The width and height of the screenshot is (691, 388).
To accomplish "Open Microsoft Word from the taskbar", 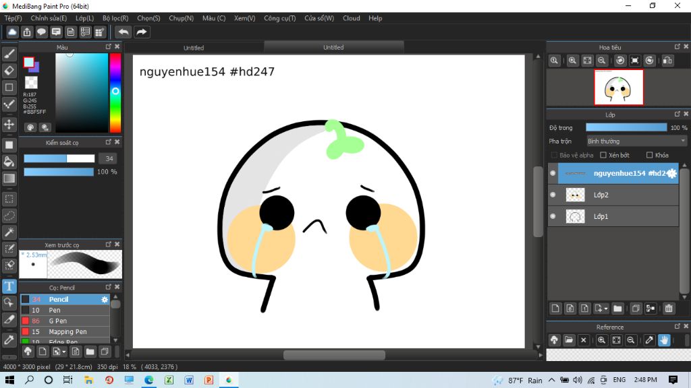I will 189,380.
